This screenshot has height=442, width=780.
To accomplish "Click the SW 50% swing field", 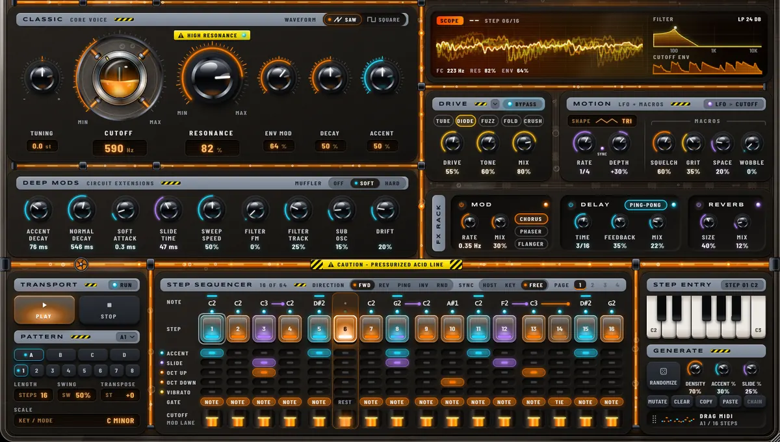I will (x=77, y=395).
